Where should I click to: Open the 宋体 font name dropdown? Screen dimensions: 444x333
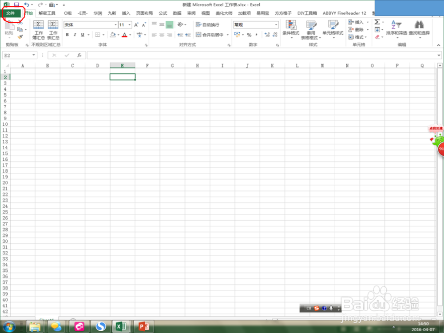[115, 25]
